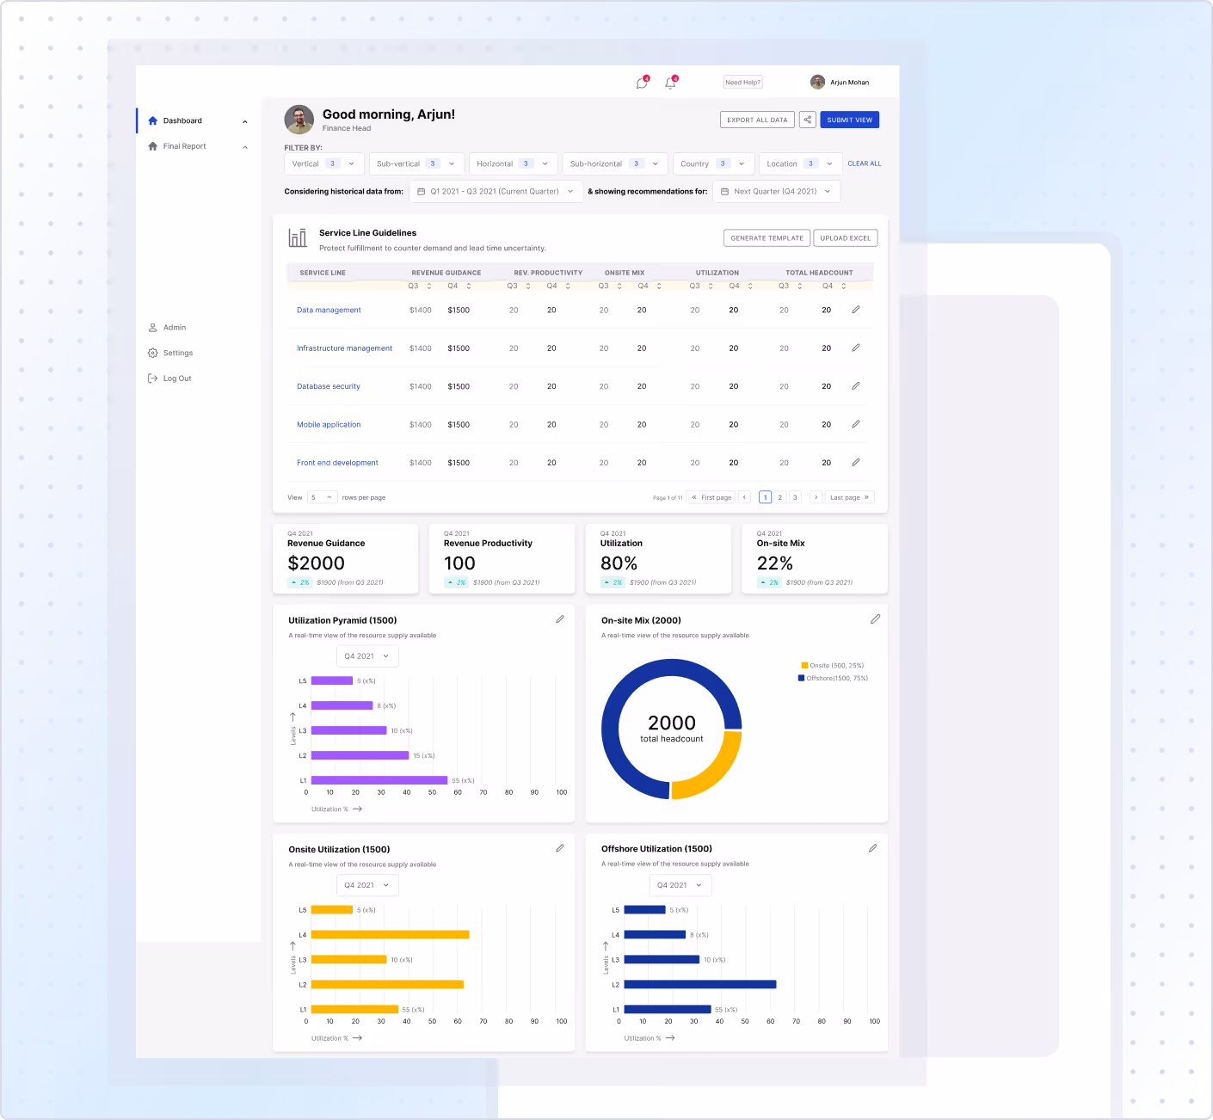
Task: Open the rows per page dropdown
Action: (x=322, y=497)
